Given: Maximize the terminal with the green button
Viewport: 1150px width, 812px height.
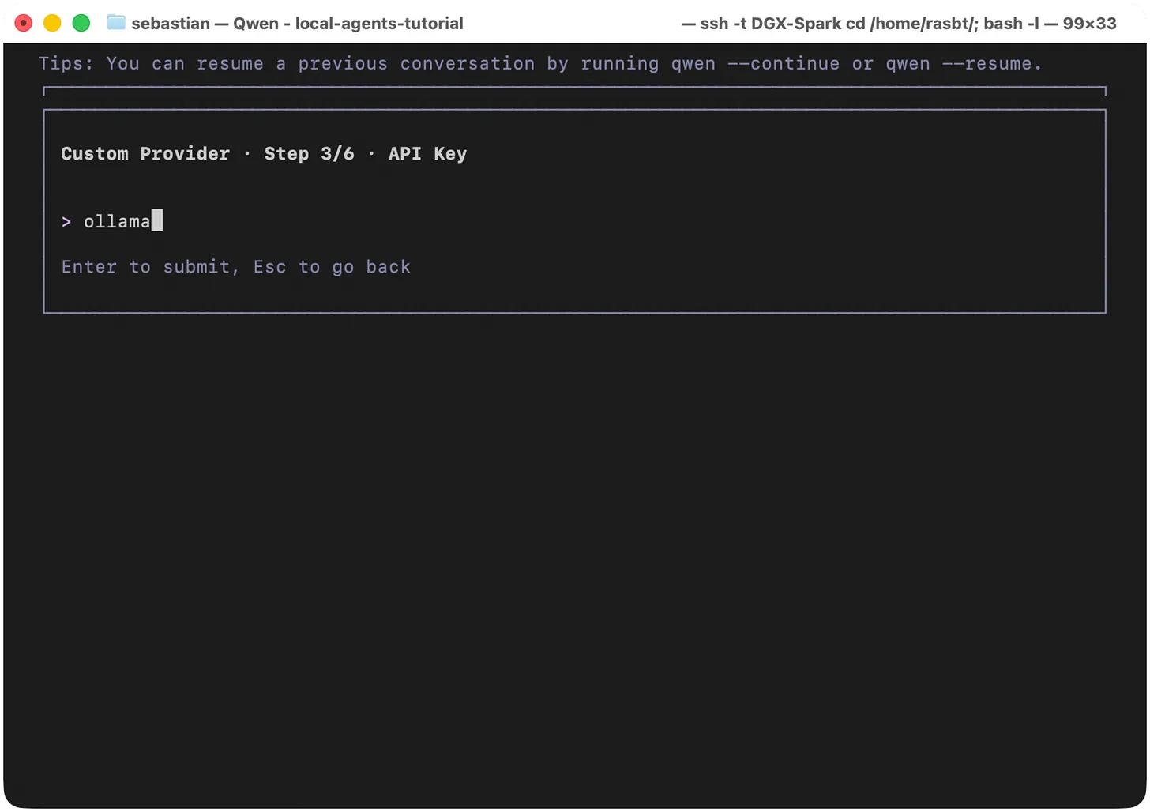Looking at the screenshot, I should (x=81, y=23).
